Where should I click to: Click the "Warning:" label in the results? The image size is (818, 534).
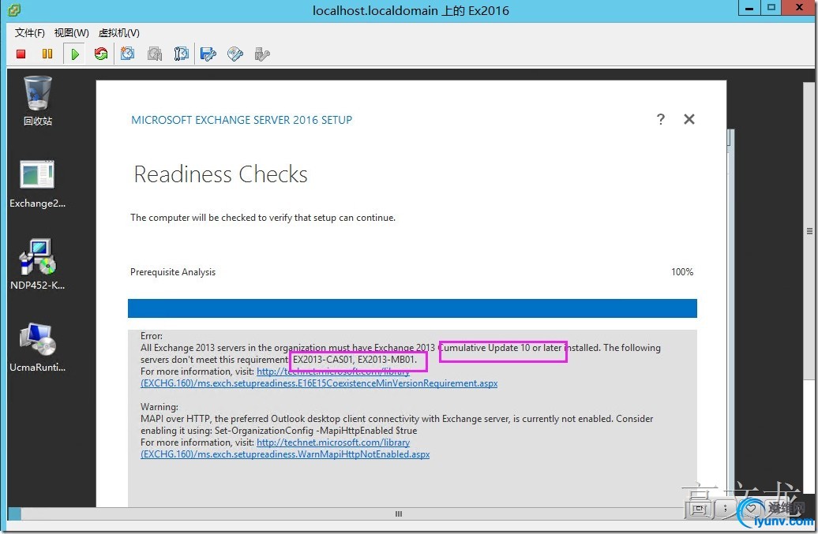tap(159, 407)
